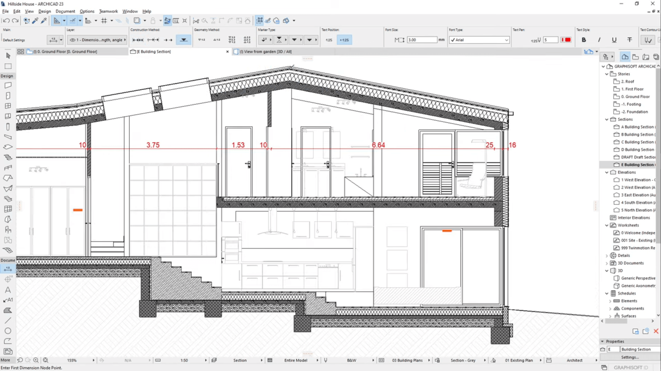661x371 pixels.
Task: Click Default Settings in info box
Action: 14,40
